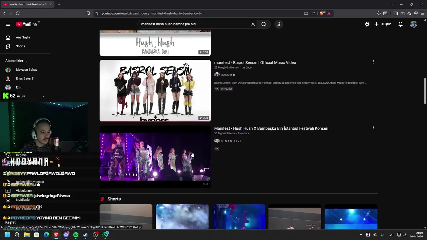
Task: Open Windows taskbar search
Action: click(17, 235)
